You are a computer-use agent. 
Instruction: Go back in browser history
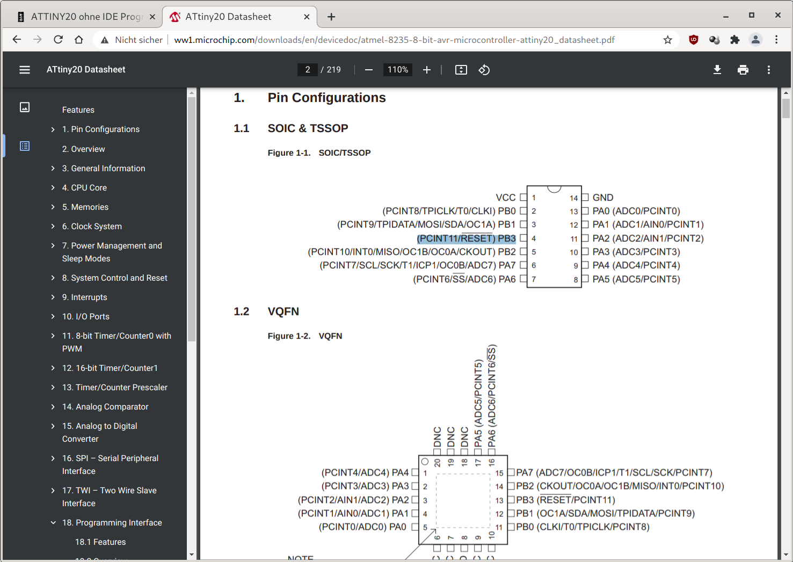[x=17, y=40]
